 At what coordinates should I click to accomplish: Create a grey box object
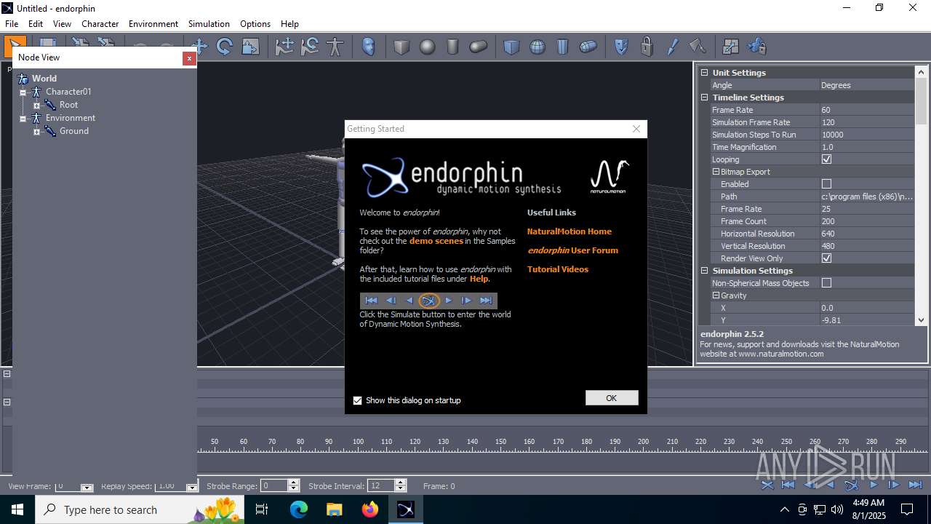(x=401, y=47)
